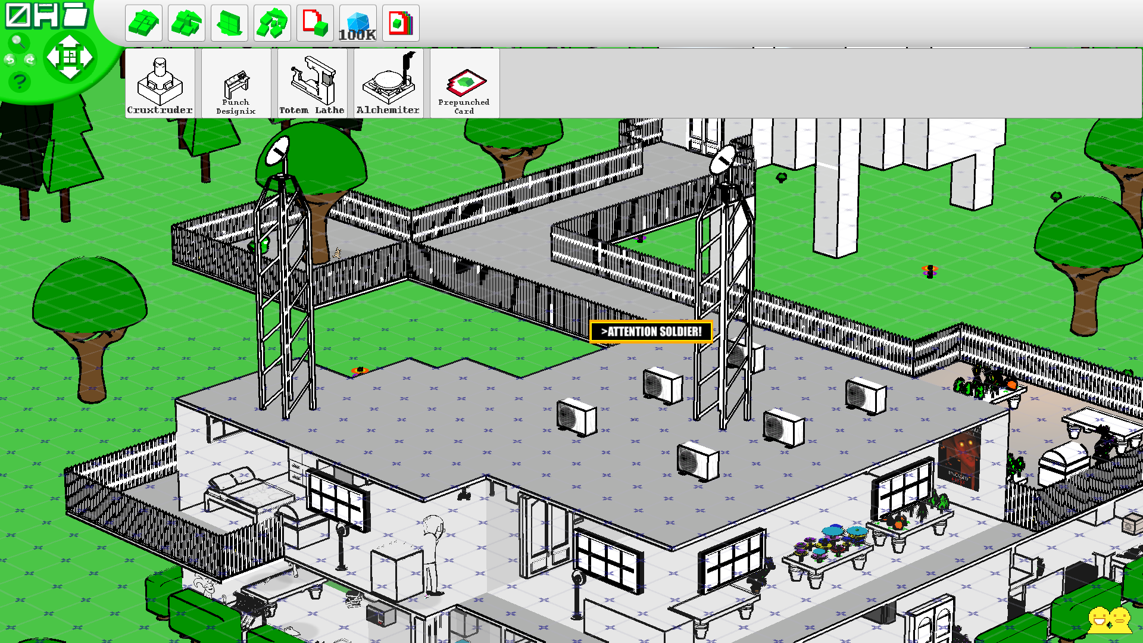The image size is (1143, 643).
Task: Select the Punch Designix item
Action: [x=236, y=83]
